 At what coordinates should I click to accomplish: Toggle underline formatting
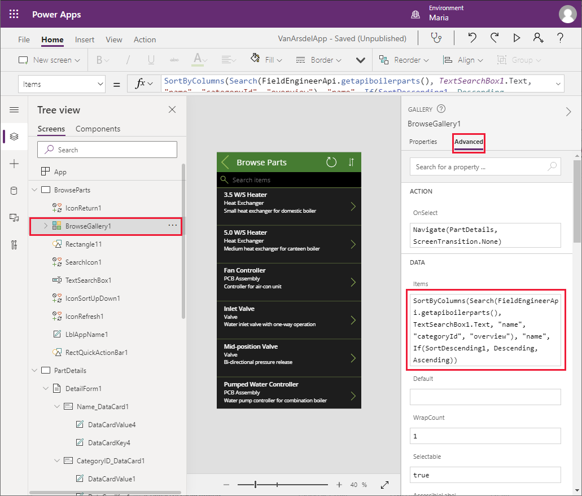point(151,60)
